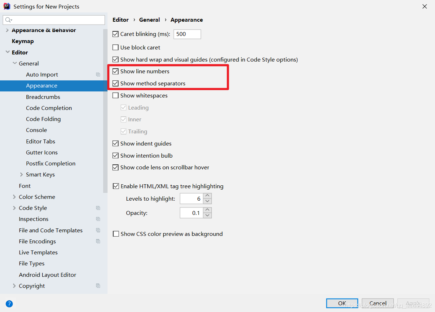435x312 pixels.
Task: Click the copy icon beside File Encodings
Action: [x=98, y=241]
